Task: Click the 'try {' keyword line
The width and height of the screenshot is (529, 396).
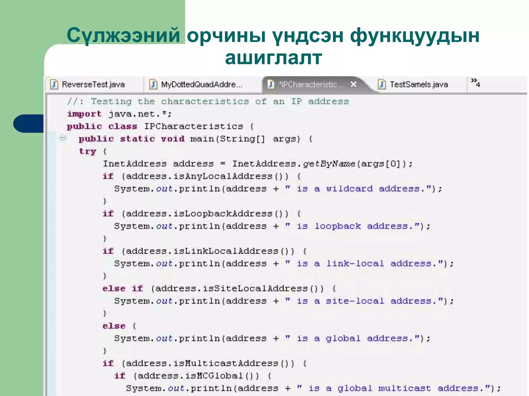Action: pyautogui.click(x=93, y=151)
